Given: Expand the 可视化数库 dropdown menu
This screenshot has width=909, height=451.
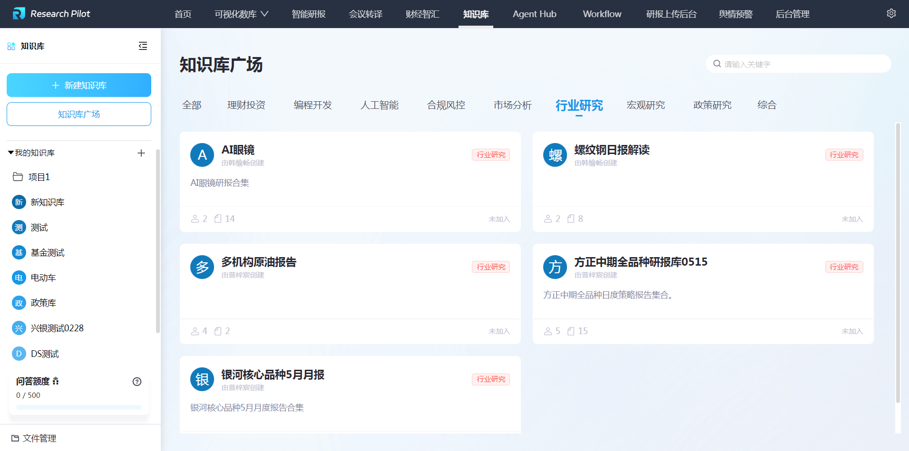Looking at the screenshot, I should [241, 14].
